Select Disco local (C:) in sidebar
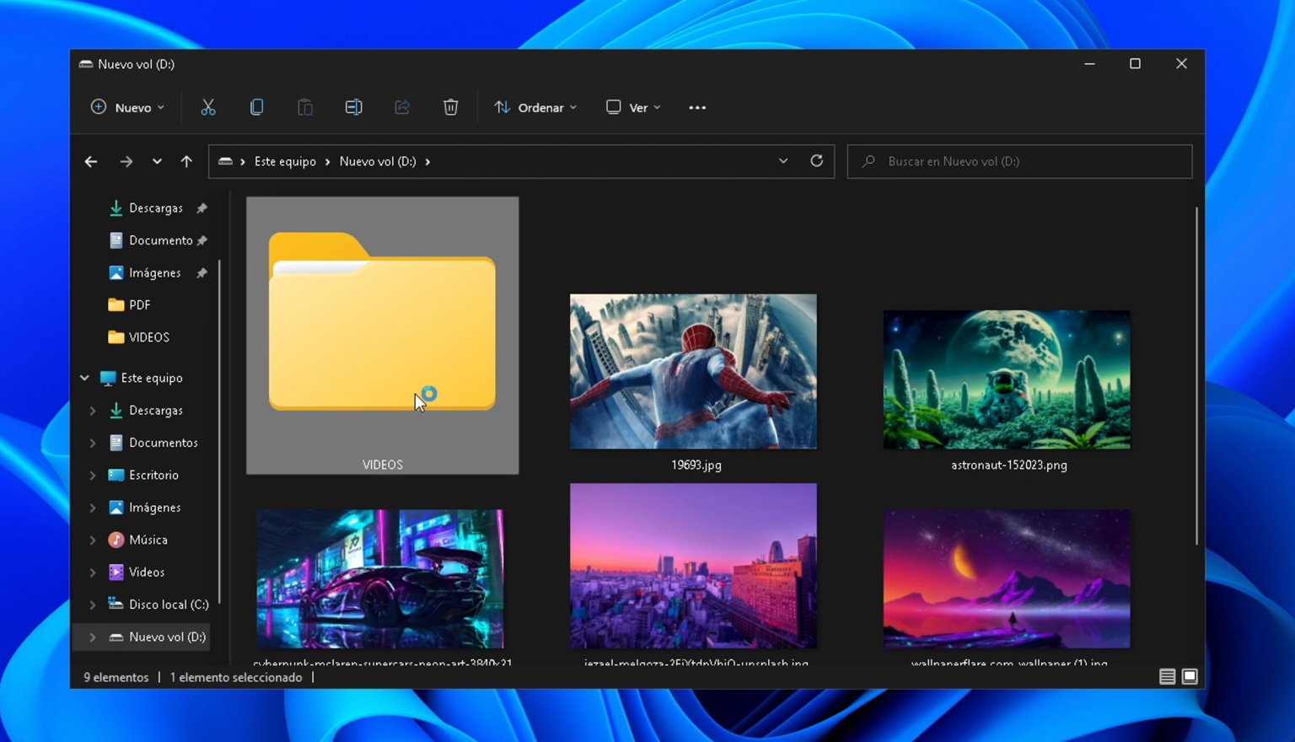The height and width of the screenshot is (742, 1295). pyautogui.click(x=159, y=605)
